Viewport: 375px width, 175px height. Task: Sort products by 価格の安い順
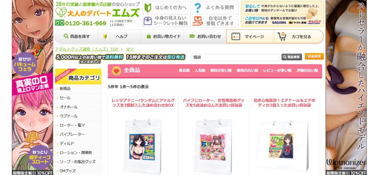tap(221, 71)
